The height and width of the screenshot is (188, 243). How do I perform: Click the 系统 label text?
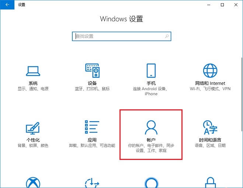[33, 83]
